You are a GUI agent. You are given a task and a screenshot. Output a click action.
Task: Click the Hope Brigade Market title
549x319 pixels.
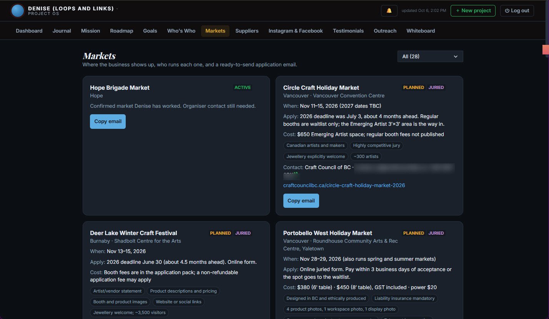click(x=120, y=88)
